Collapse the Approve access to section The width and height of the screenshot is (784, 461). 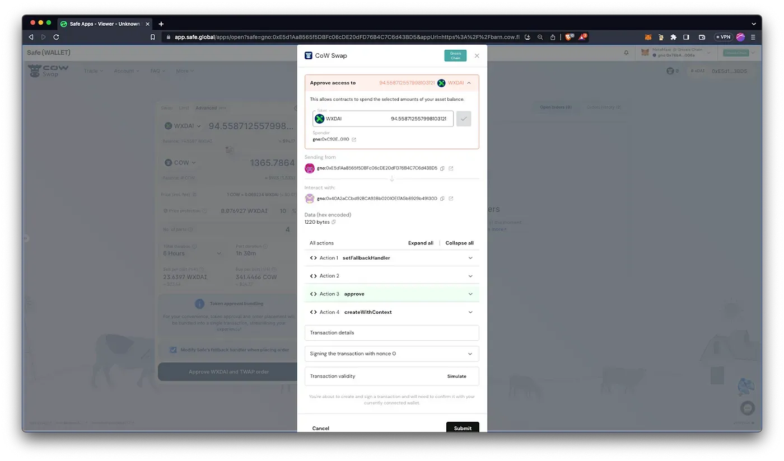point(469,83)
